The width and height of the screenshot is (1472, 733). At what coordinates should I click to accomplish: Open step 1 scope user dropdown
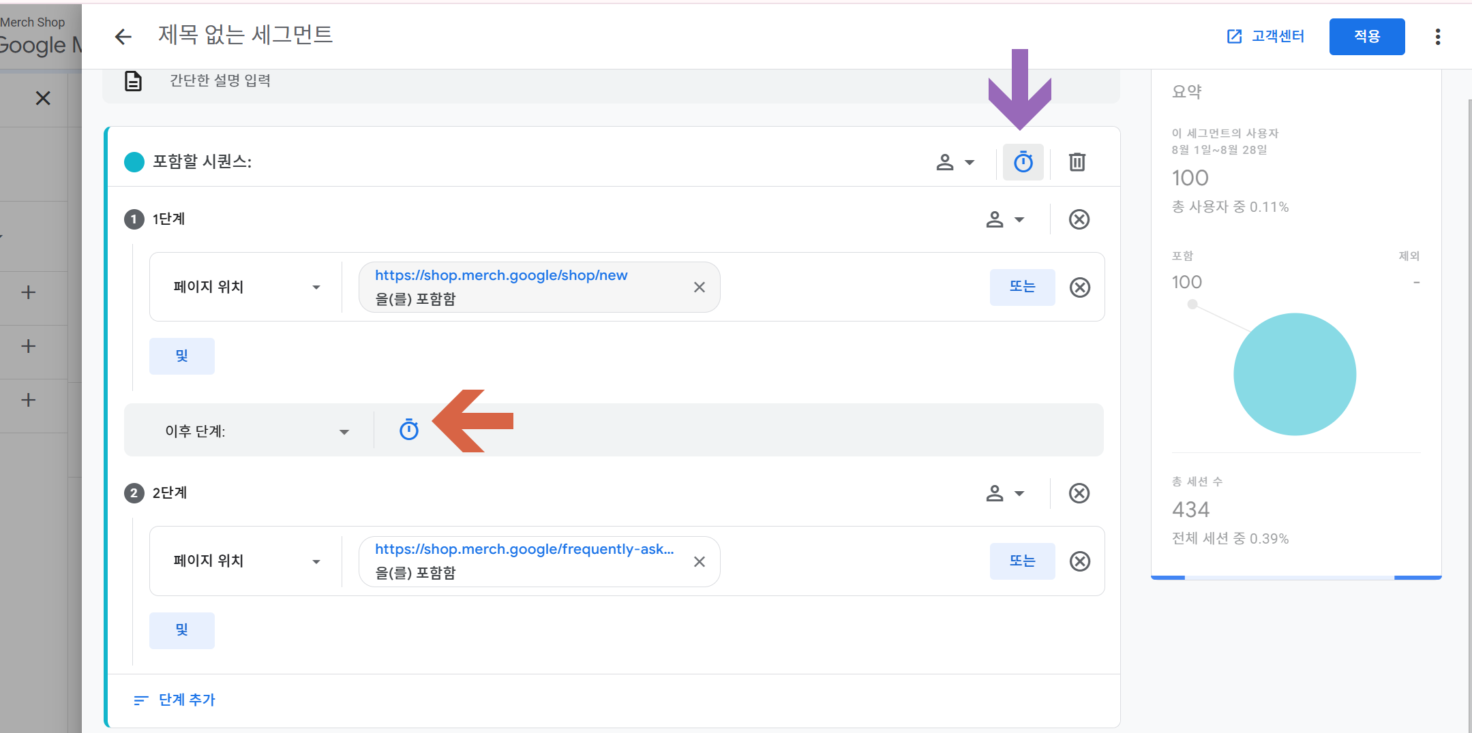coord(1006,219)
